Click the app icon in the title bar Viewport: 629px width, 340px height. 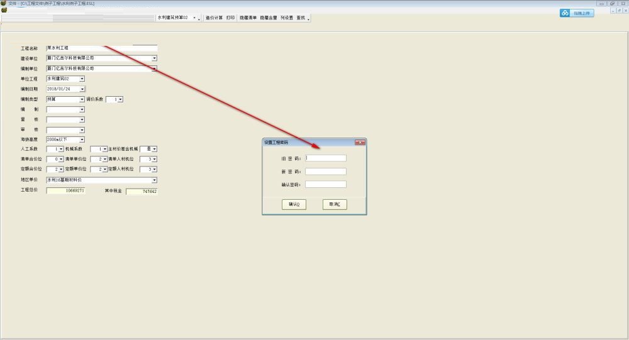click(x=3, y=3)
